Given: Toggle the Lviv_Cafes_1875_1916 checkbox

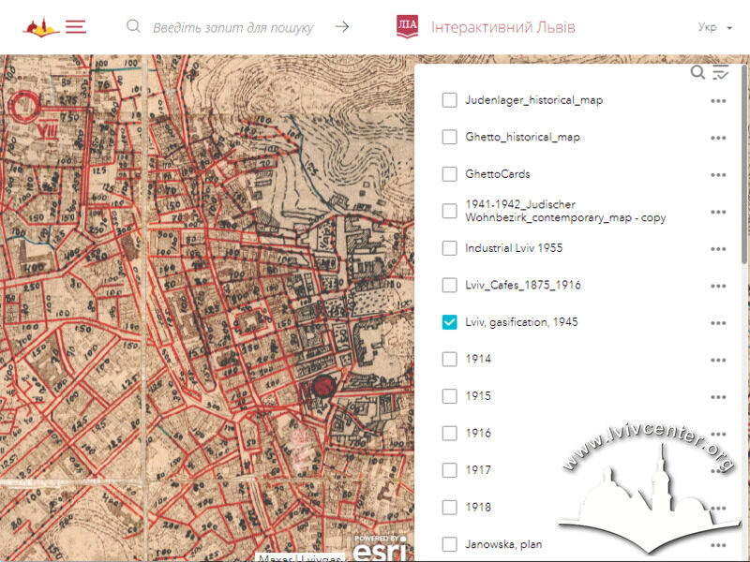Looking at the screenshot, I should [x=449, y=285].
